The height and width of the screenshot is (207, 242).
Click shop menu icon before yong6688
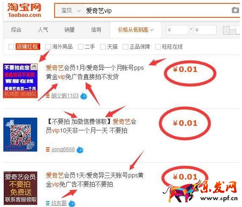(48, 149)
